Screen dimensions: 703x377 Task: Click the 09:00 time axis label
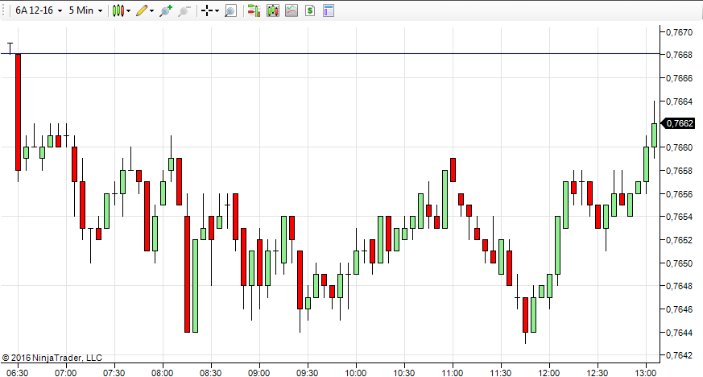(259, 372)
